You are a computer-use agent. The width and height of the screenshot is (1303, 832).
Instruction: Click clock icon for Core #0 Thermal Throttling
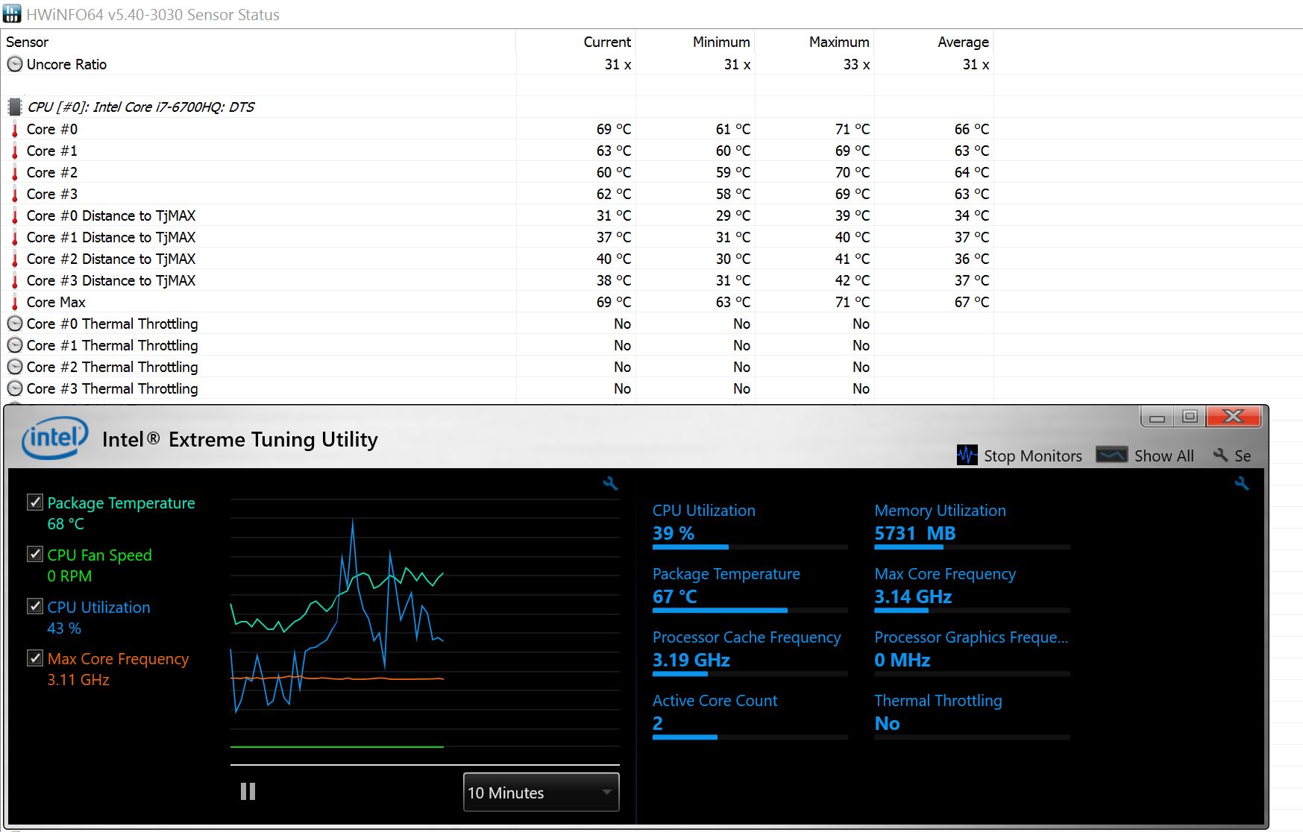(x=14, y=324)
